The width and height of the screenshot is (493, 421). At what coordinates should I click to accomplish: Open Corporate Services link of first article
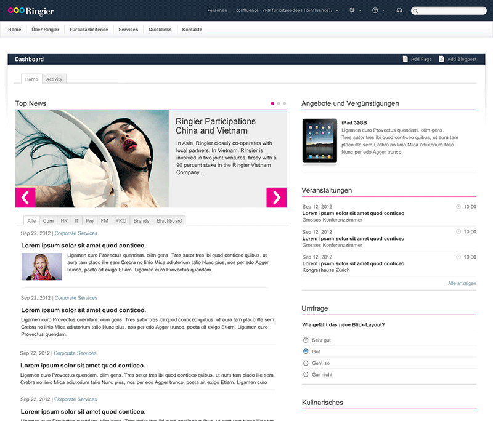point(76,233)
